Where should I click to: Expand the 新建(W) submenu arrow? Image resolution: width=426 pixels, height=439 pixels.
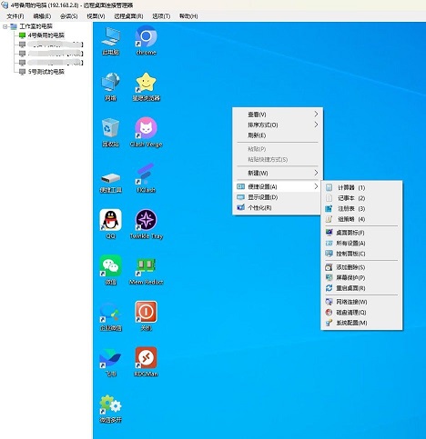pyautogui.click(x=316, y=173)
